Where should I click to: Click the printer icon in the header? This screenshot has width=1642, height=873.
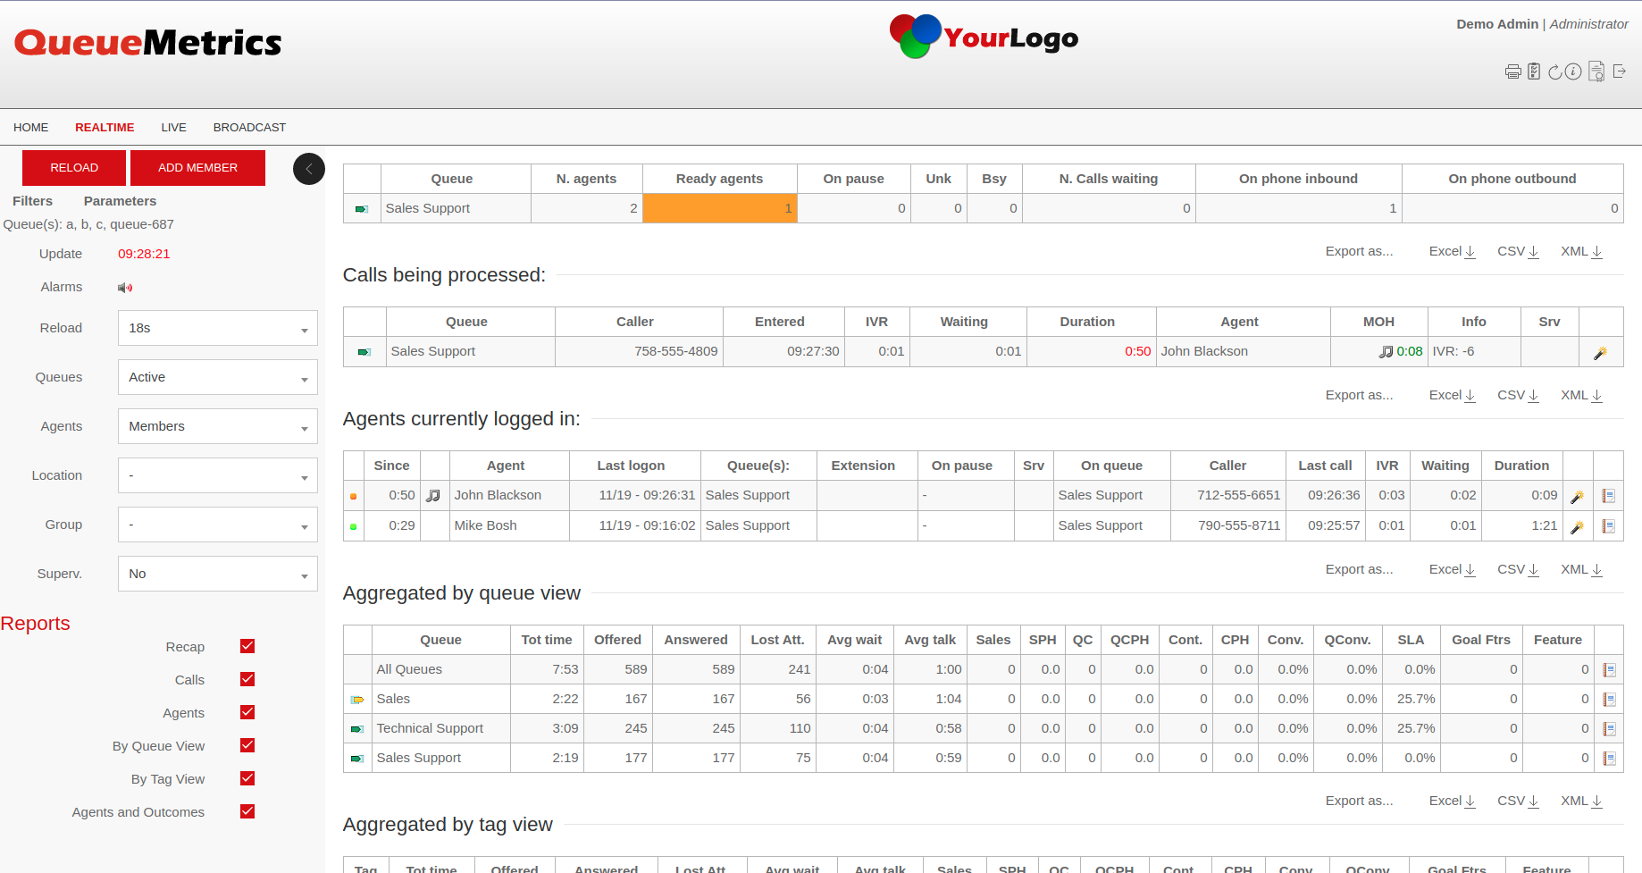pyautogui.click(x=1512, y=72)
